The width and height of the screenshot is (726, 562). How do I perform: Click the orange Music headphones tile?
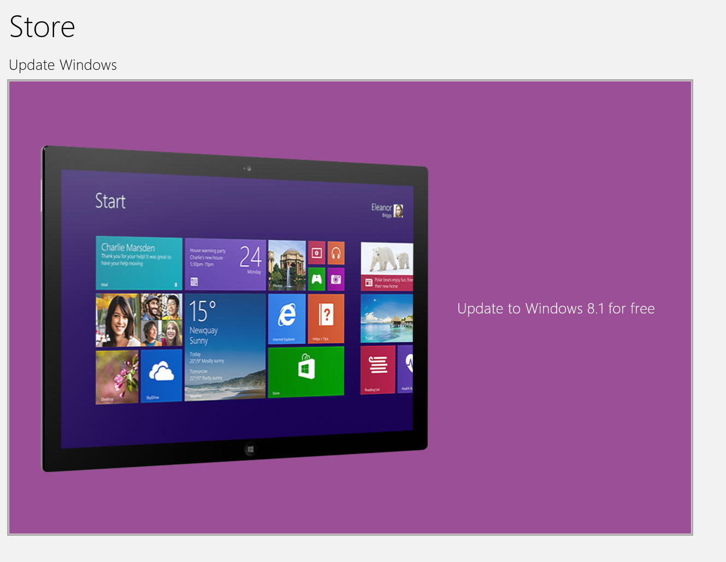click(x=336, y=253)
